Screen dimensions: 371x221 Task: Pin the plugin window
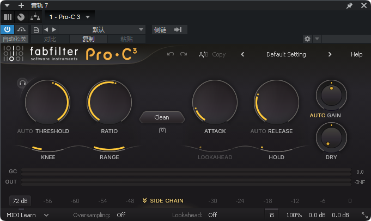(349, 5)
